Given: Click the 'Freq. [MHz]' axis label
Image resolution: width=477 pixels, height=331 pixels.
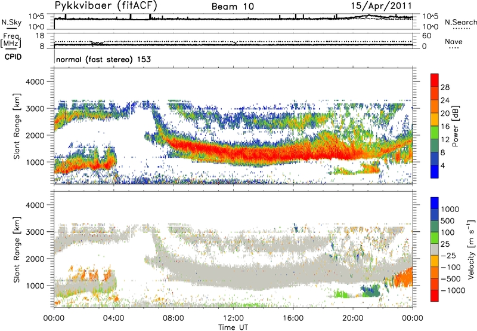Looking at the screenshot, I should pyautogui.click(x=11, y=40).
